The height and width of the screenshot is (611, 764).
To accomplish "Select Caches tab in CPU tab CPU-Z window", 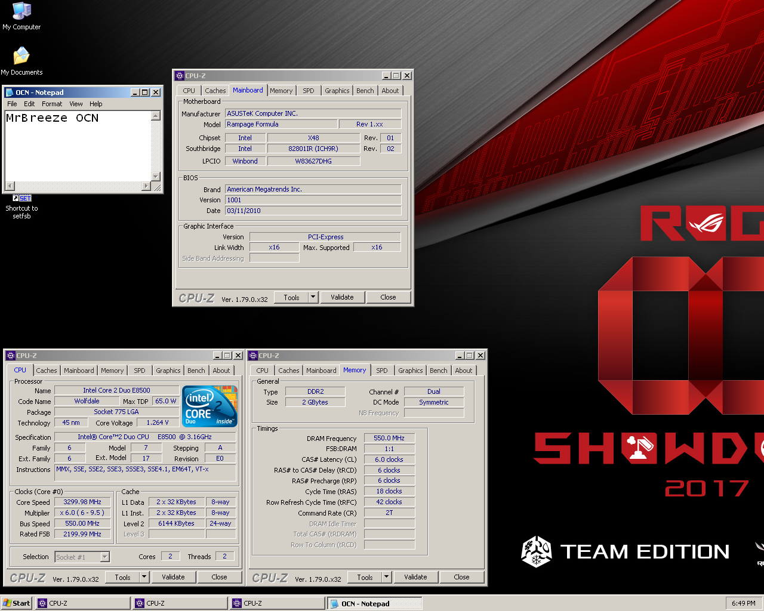I will point(47,371).
